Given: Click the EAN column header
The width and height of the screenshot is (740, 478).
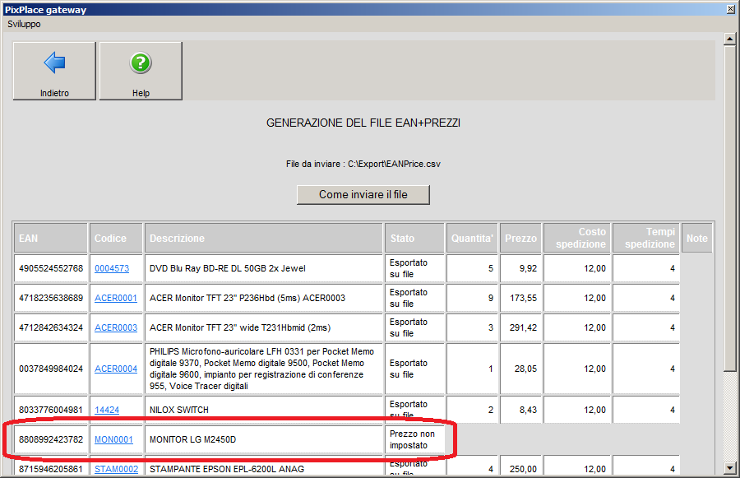Looking at the screenshot, I should pyautogui.click(x=50, y=239).
